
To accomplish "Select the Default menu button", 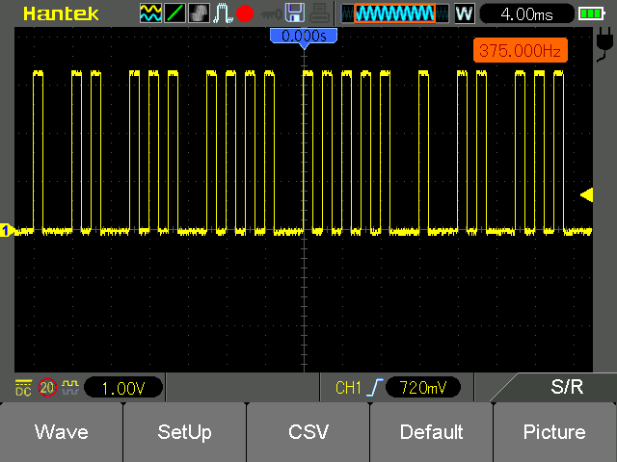I will [431, 432].
